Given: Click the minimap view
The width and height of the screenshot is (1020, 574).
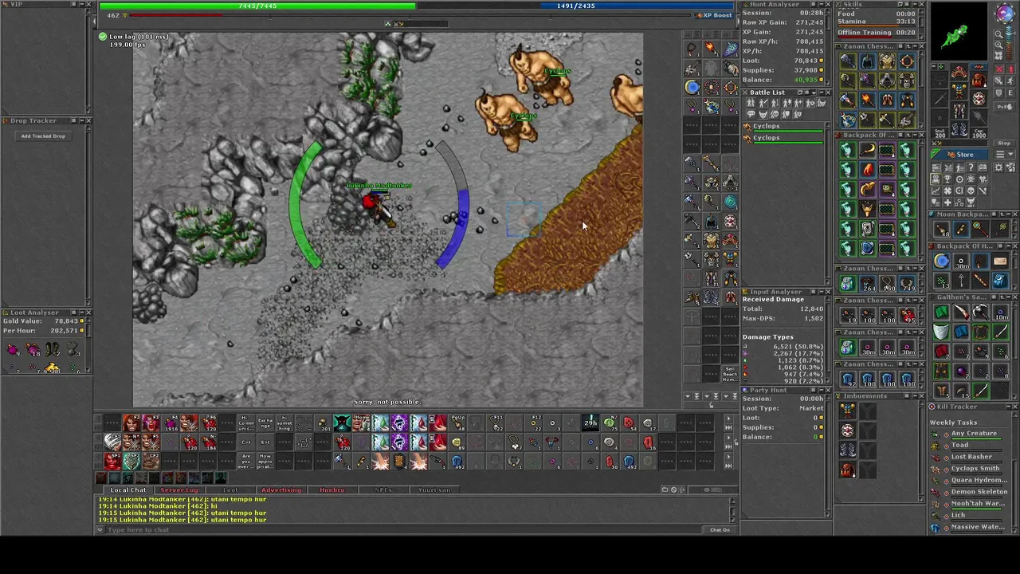Looking at the screenshot, I should coord(959,32).
